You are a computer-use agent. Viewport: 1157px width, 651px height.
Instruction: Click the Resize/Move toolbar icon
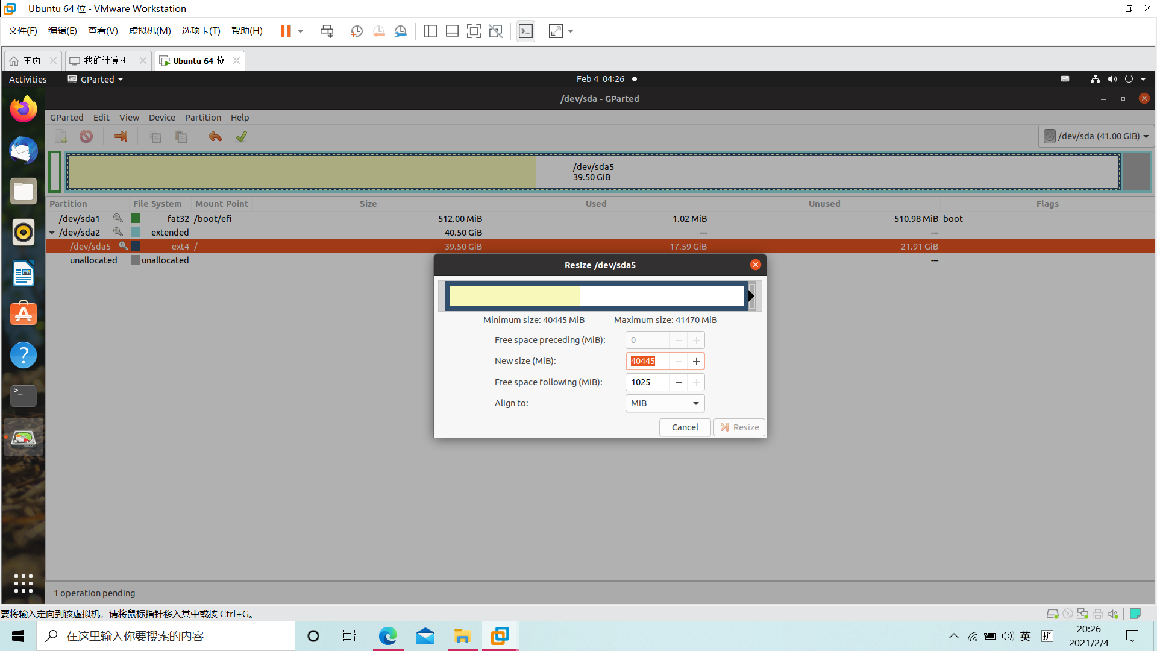(x=121, y=137)
